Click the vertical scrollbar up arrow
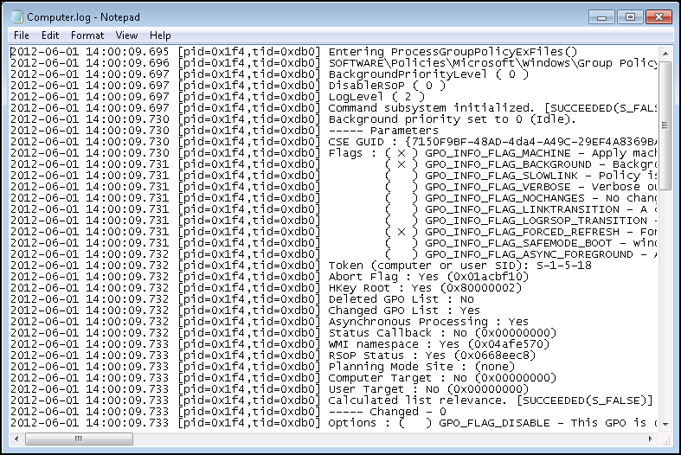The height and width of the screenshot is (455, 681). (x=665, y=54)
